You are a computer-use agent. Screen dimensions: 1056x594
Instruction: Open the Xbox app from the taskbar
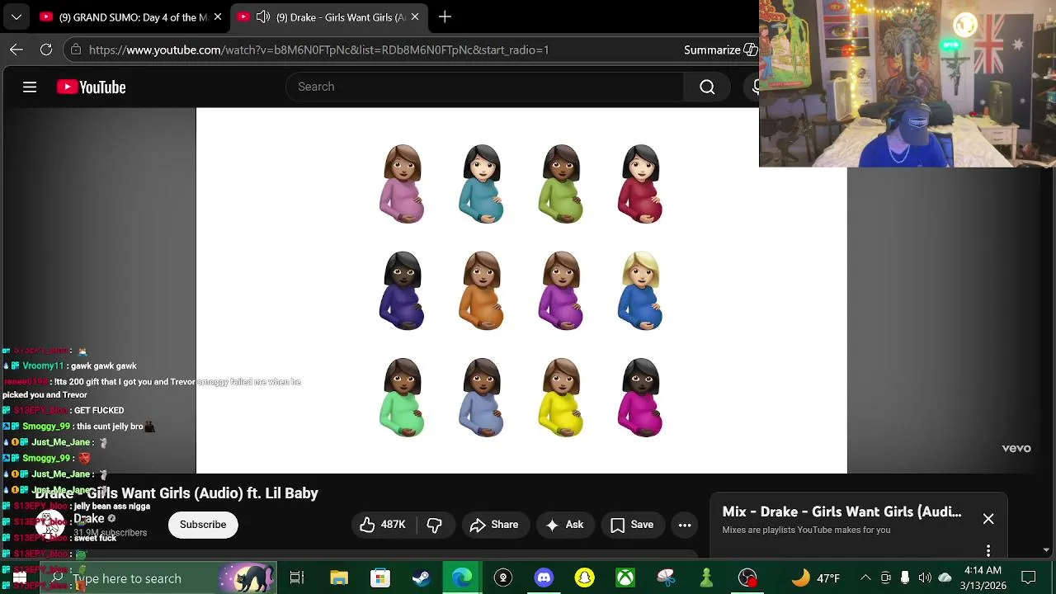point(625,578)
